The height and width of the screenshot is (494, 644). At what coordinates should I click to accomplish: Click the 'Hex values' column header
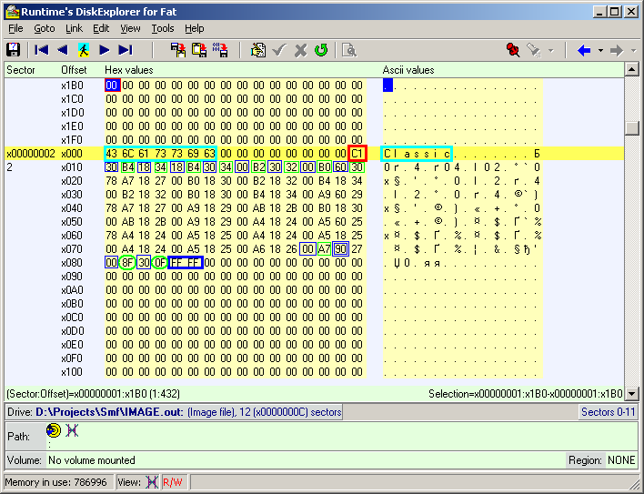pyautogui.click(x=129, y=70)
